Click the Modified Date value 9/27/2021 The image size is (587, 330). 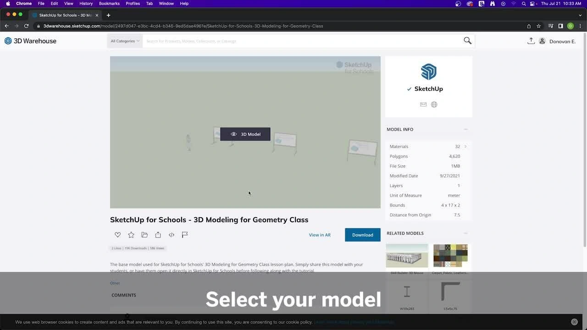pos(450,176)
